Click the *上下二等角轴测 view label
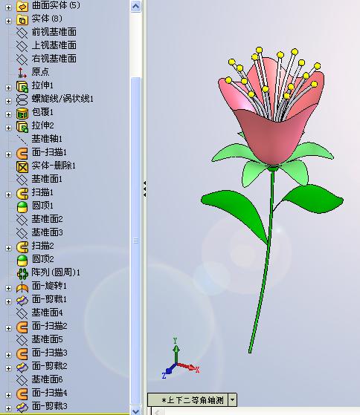 pyautogui.click(x=193, y=400)
